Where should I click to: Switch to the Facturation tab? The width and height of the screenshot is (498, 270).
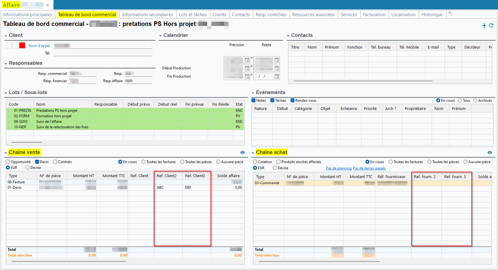coord(374,14)
